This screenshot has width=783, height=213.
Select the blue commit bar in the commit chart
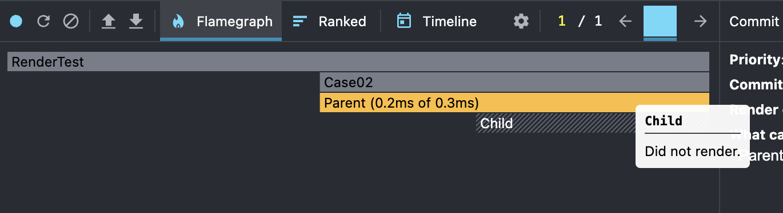pos(660,23)
